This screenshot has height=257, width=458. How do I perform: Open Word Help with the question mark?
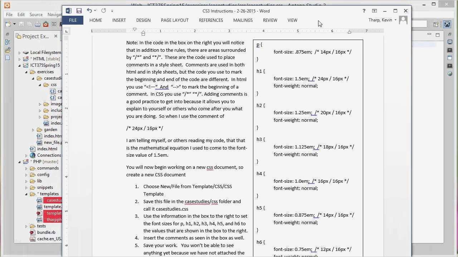(x=364, y=11)
